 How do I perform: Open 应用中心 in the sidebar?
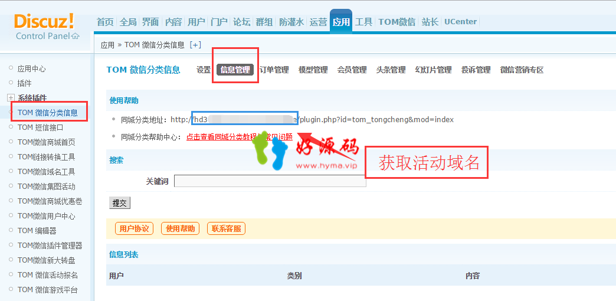click(31, 69)
